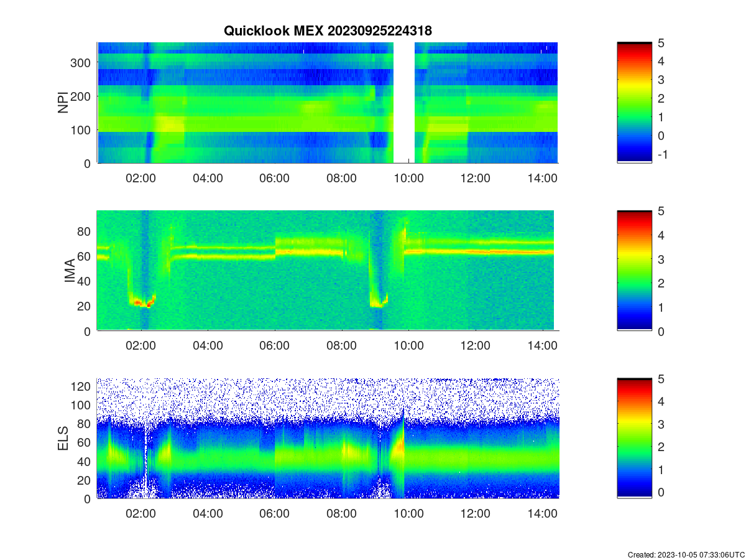Click the title "Quicklook MEX 20230925224318"
746x560 pixels.
pyautogui.click(x=327, y=30)
